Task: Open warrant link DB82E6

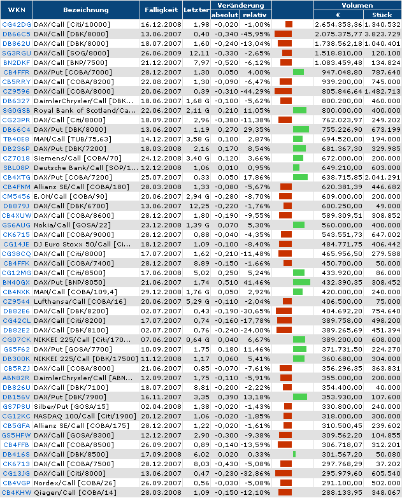Action: click(x=17, y=311)
